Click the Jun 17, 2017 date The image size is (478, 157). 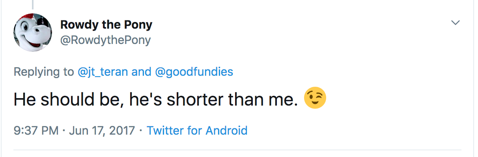(x=102, y=130)
